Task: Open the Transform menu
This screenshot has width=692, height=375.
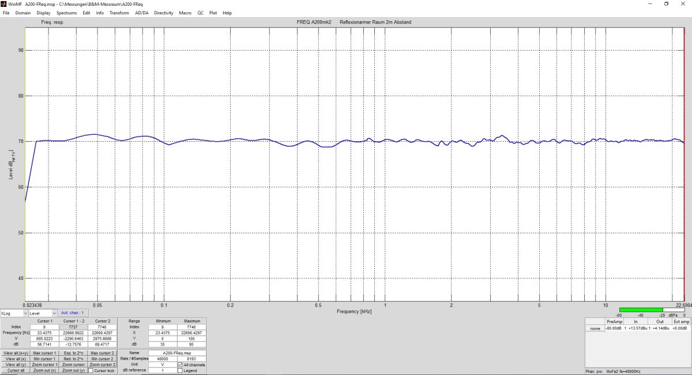Action: (119, 13)
